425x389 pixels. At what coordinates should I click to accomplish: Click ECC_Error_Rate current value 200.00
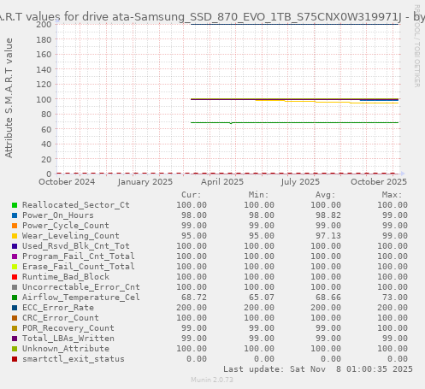tap(192, 308)
